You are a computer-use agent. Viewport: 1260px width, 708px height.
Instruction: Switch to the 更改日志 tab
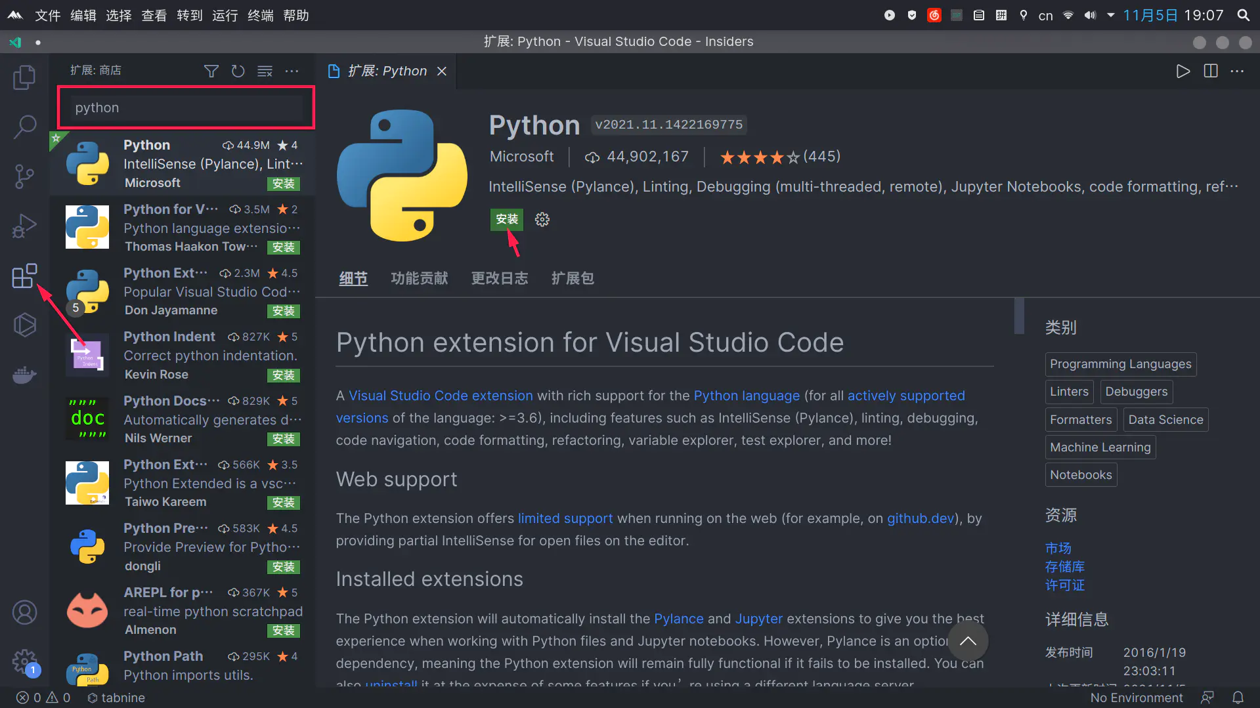click(499, 278)
